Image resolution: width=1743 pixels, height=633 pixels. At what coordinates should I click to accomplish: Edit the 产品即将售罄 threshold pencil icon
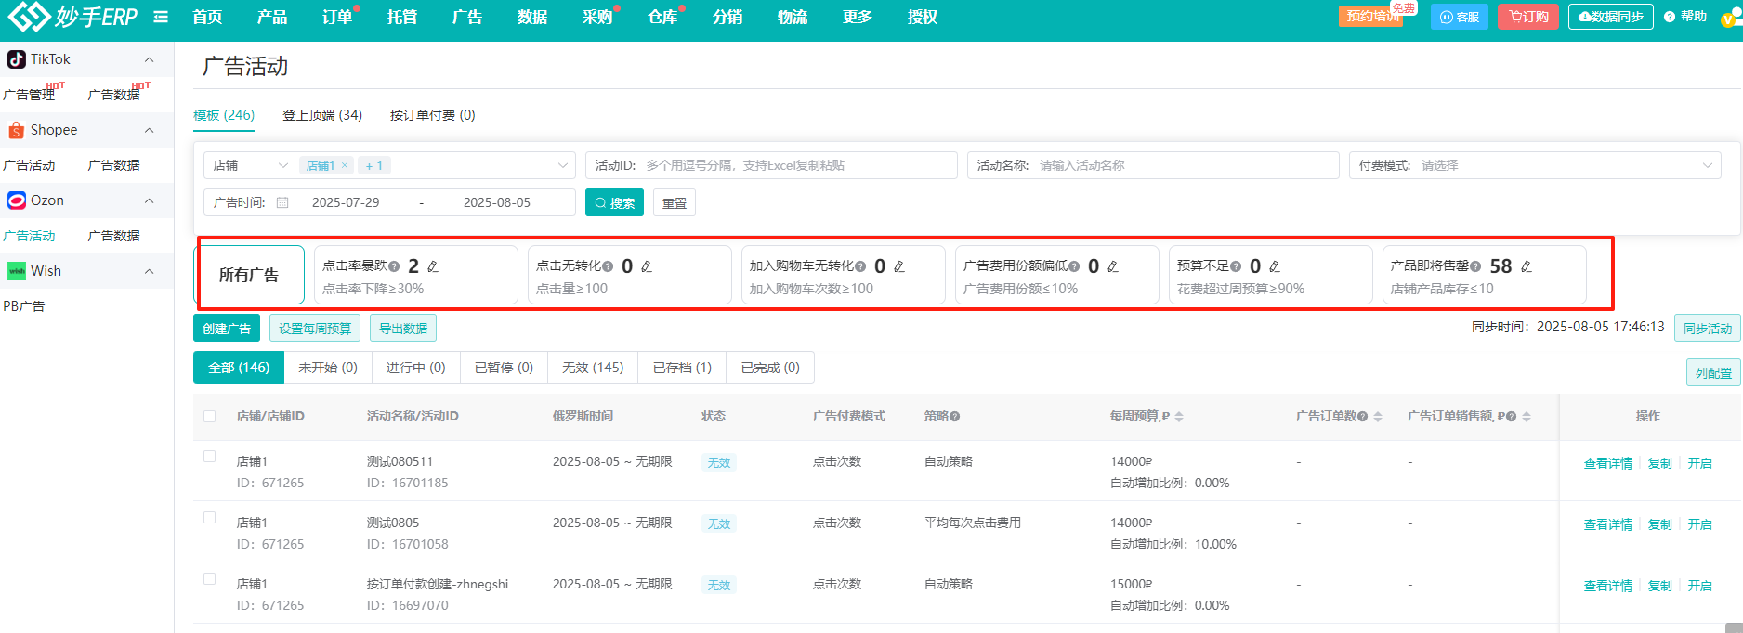click(x=1526, y=266)
